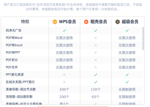Click checkmark for 在线关系图/PPT图示 under 稻壳会员
Image resolution: width=150 pixels, height=107 pixels.
pyautogui.click(x=96, y=82)
